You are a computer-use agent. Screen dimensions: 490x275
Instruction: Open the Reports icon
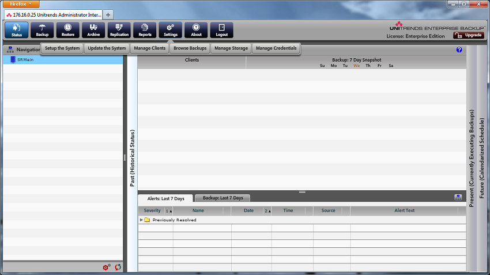145,30
